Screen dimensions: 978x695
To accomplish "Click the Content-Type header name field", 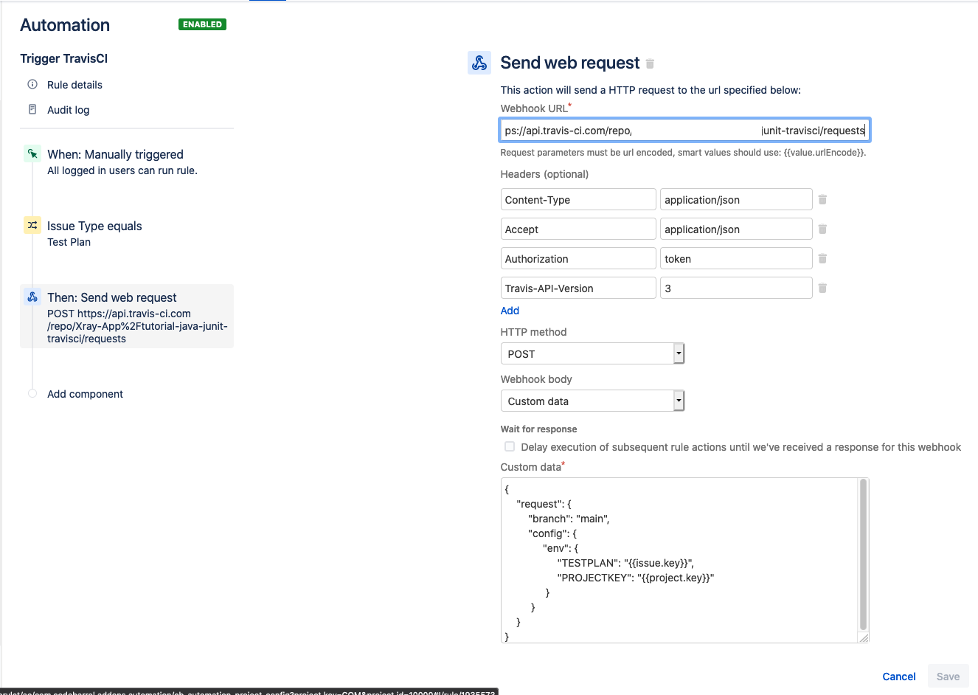I will [x=578, y=199].
